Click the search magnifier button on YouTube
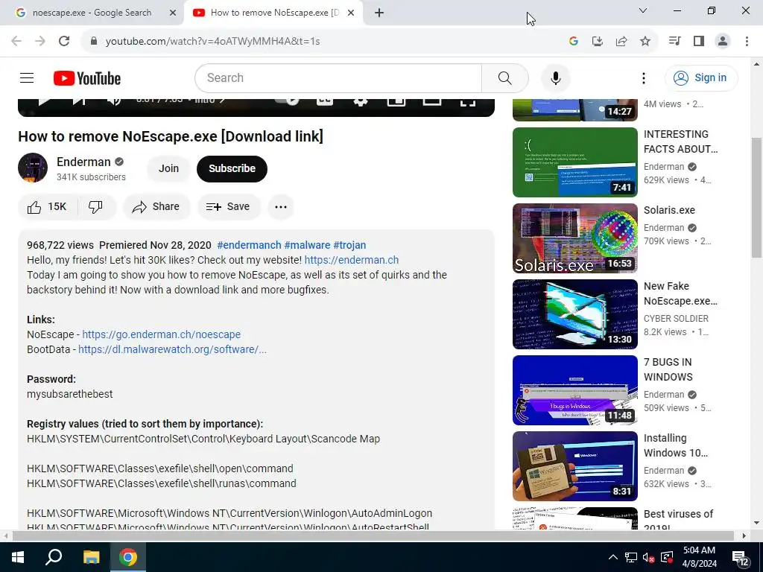The height and width of the screenshot is (572, 763). [x=504, y=77]
